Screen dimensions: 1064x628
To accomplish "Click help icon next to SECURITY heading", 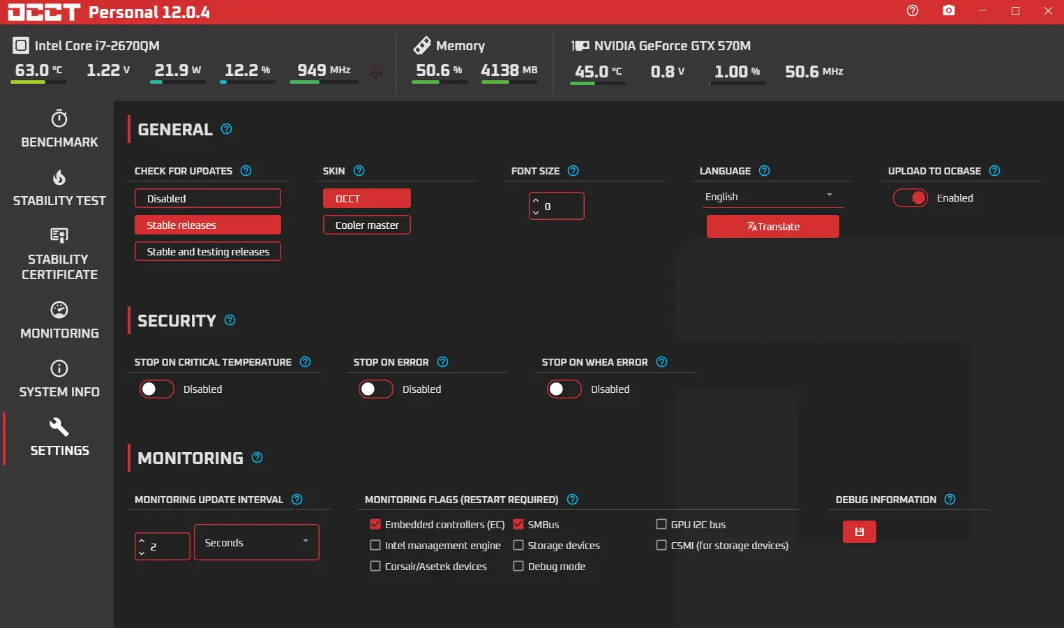I will (x=230, y=320).
